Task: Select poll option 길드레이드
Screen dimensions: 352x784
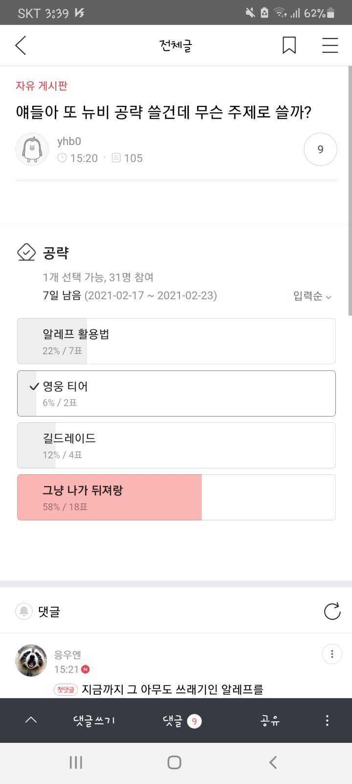Action: tap(176, 445)
